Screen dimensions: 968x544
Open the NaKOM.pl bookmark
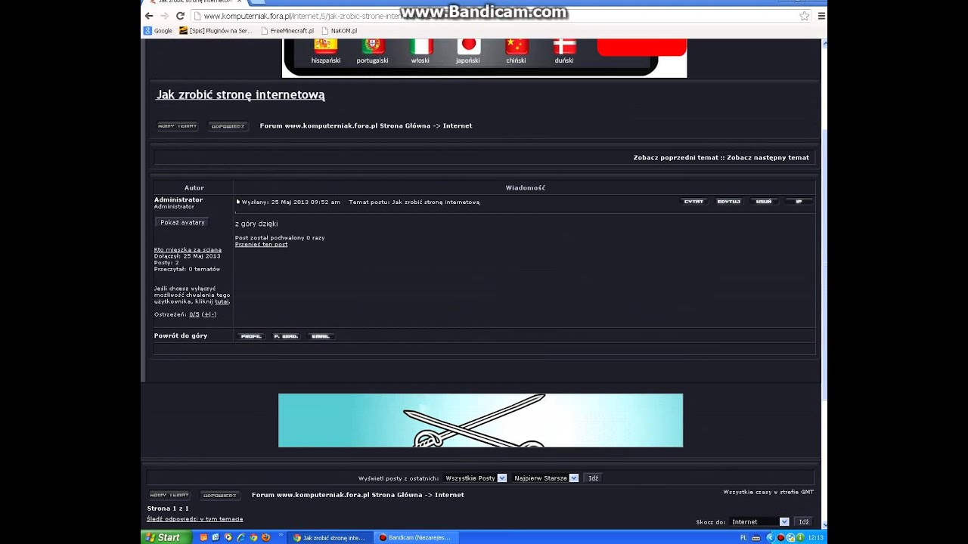tap(339, 31)
